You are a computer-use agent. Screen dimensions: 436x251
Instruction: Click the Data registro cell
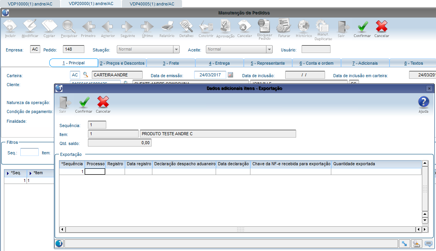coord(138,171)
